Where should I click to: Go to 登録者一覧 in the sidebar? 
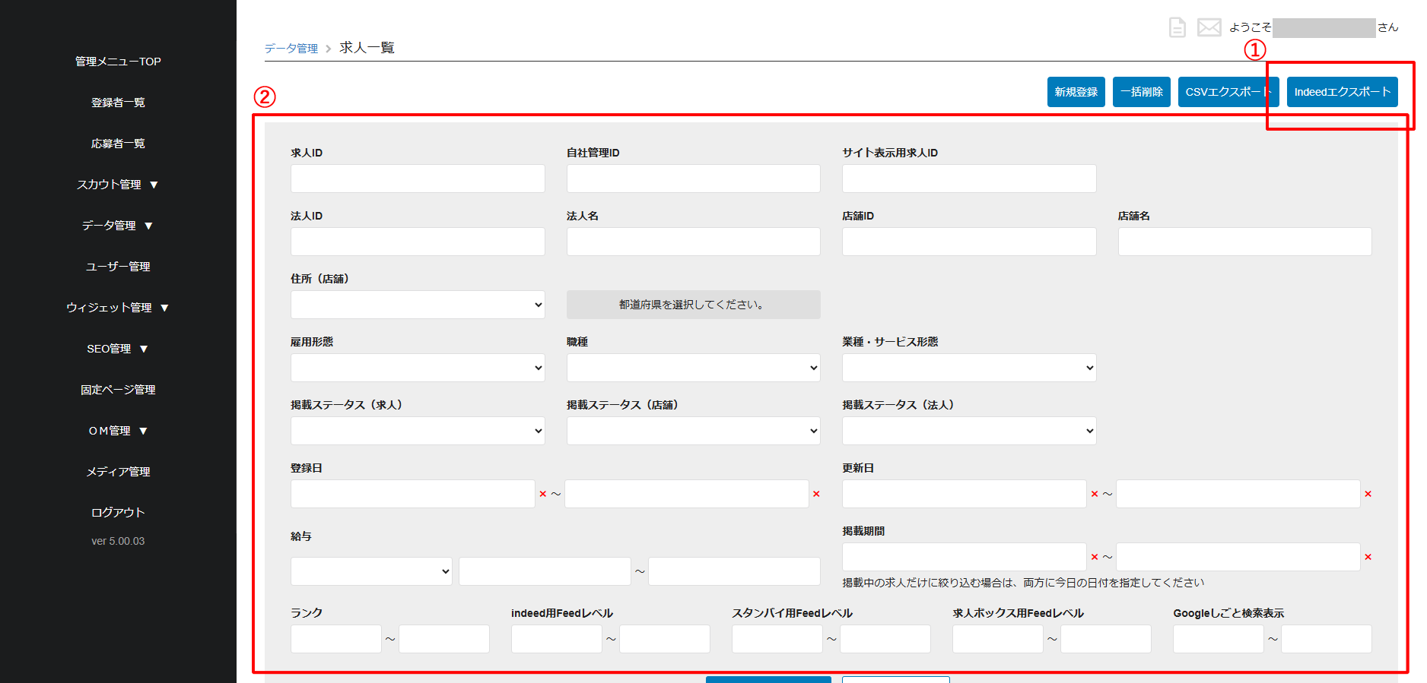coord(118,103)
